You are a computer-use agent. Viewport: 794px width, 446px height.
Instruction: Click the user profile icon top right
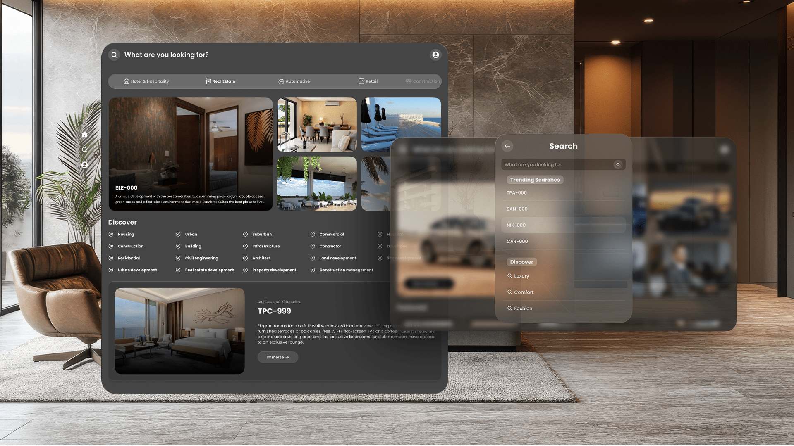(x=436, y=55)
